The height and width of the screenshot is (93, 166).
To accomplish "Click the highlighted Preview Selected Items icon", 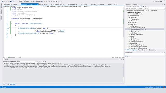I will coord(141,6).
